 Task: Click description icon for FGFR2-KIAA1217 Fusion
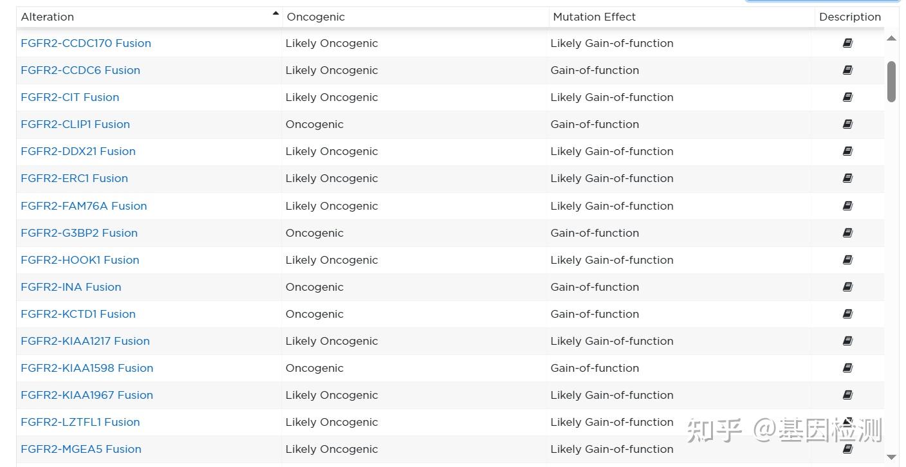pos(847,341)
